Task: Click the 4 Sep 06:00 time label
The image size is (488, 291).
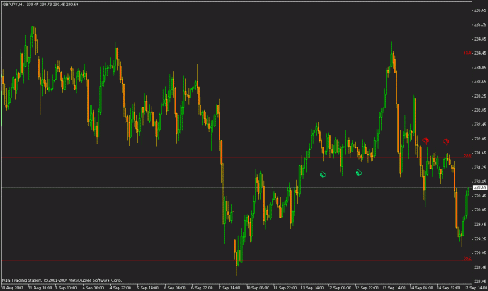Action: coord(94,288)
